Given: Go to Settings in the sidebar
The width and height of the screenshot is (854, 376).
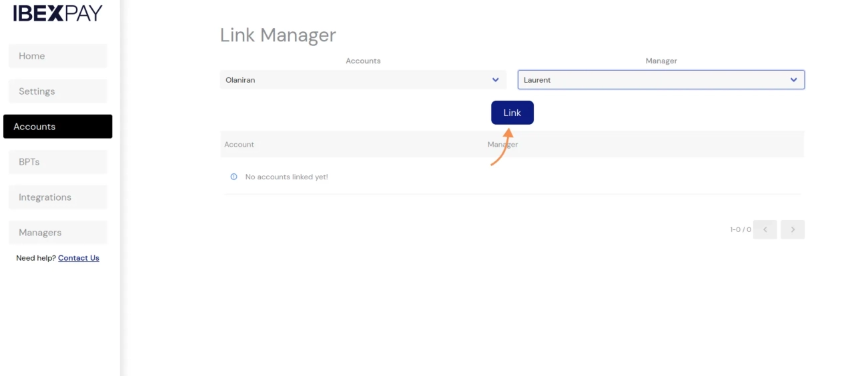Looking at the screenshot, I should pyautogui.click(x=57, y=91).
